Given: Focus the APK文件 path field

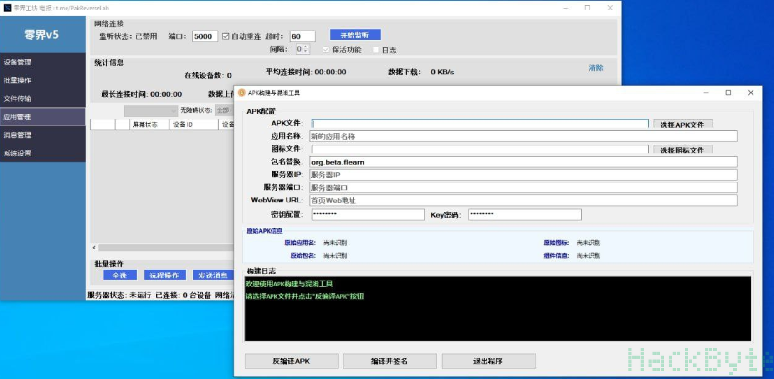Looking at the screenshot, I should click(x=480, y=124).
